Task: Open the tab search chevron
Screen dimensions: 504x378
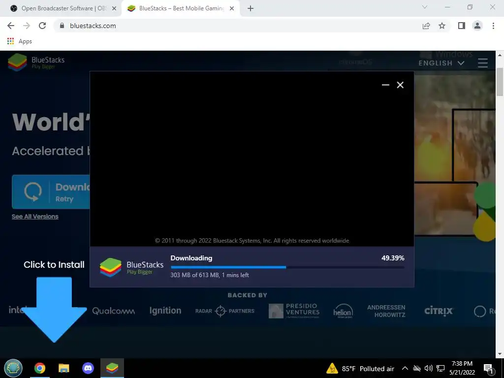Action: click(x=425, y=7)
